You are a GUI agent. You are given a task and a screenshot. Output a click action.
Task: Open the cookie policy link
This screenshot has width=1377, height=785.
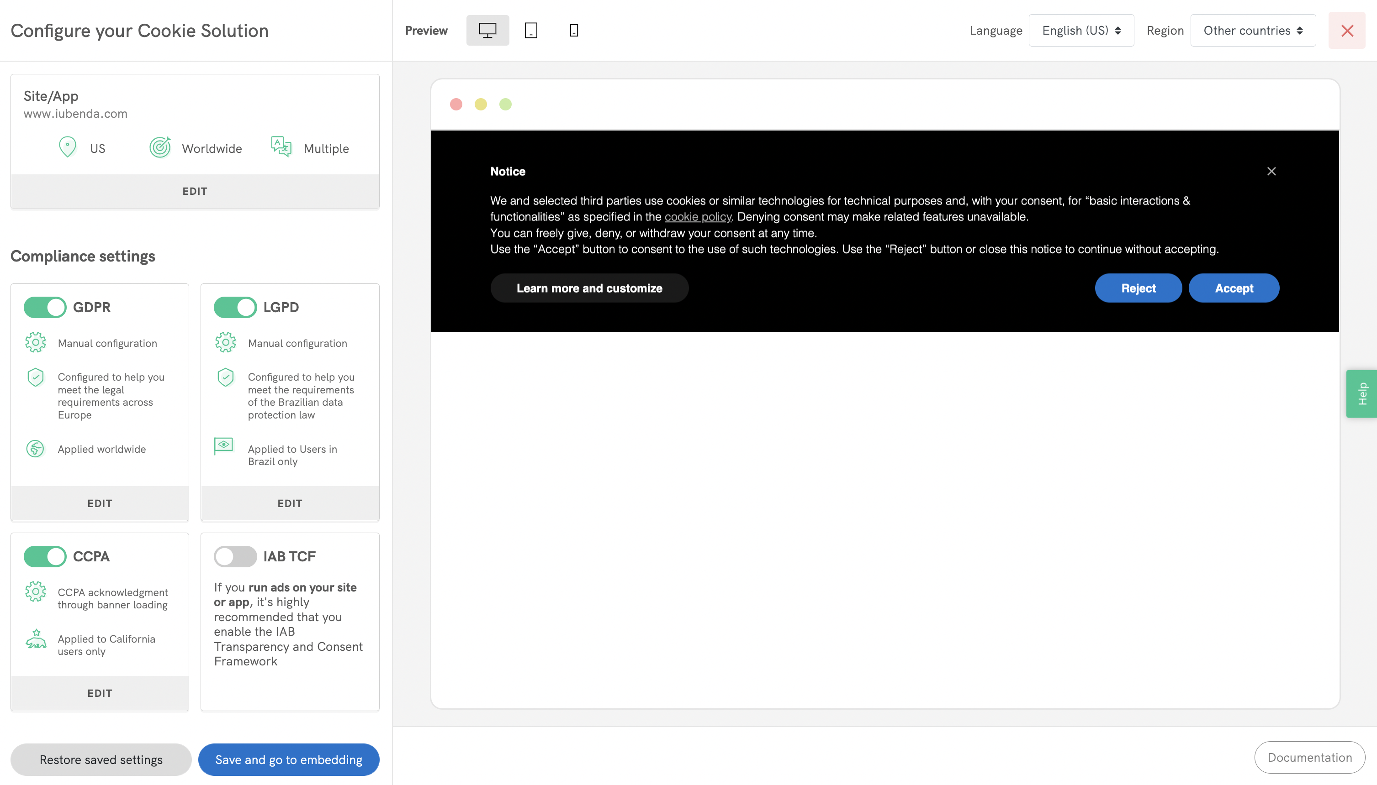[697, 217]
